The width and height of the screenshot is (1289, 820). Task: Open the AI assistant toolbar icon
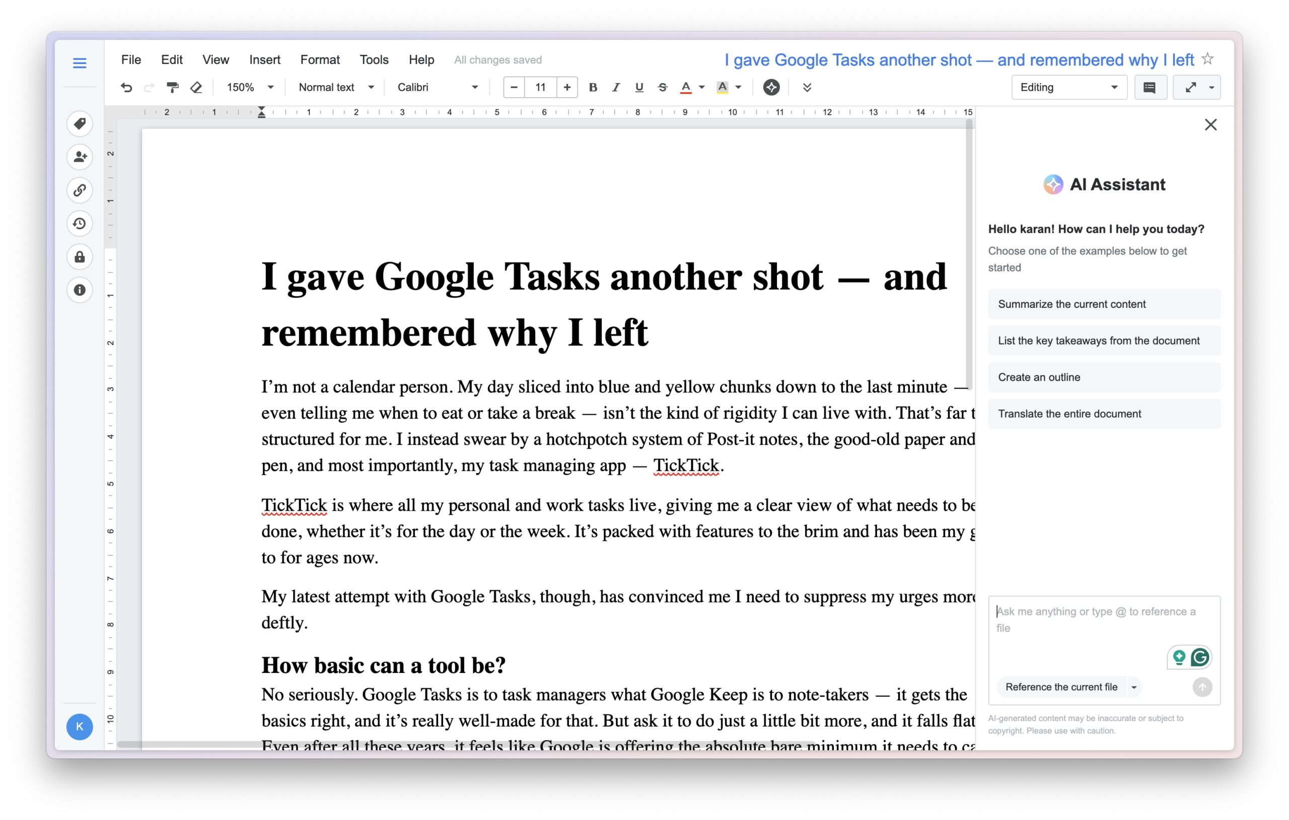pyautogui.click(x=771, y=87)
